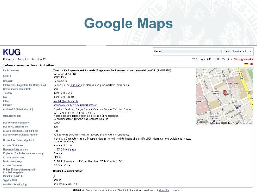The width and height of the screenshot is (257, 192).
Task: Open Terms of Use on the map
Action: [246, 123]
